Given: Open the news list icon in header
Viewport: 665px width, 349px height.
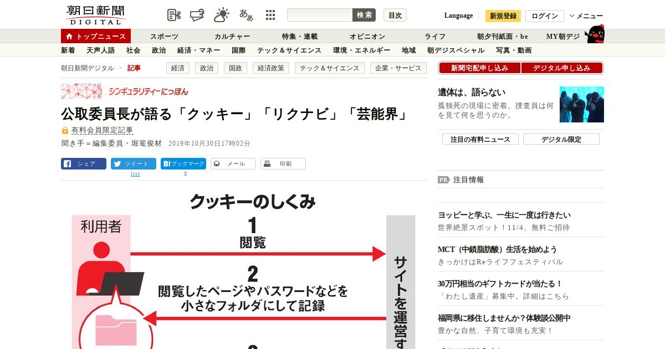Looking at the screenshot, I should tap(174, 15).
